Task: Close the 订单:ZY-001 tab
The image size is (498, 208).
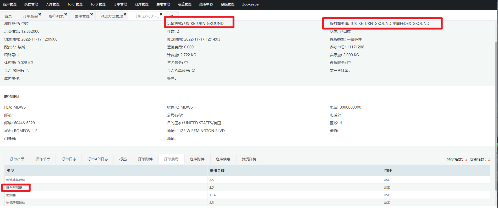Action: [161, 14]
